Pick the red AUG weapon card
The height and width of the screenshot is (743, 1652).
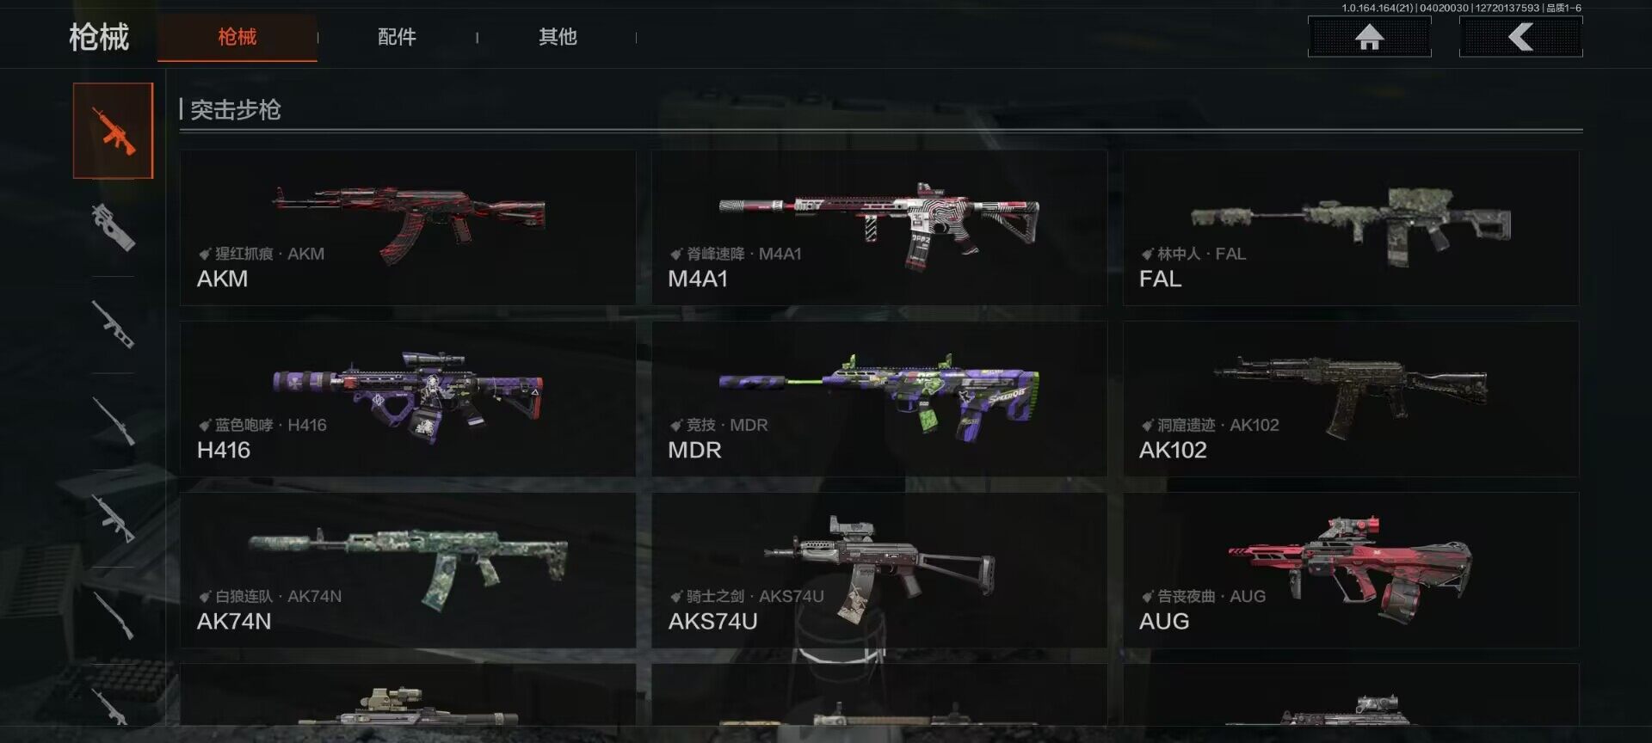(1351, 570)
